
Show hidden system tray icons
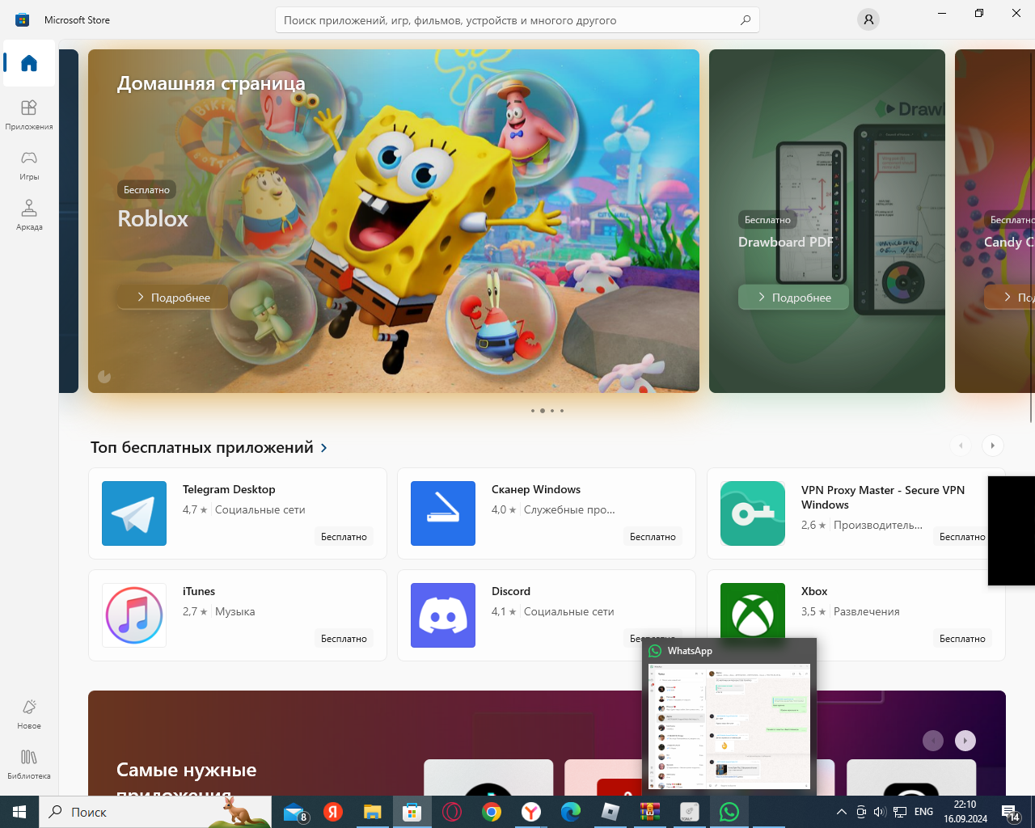(841, 812)
